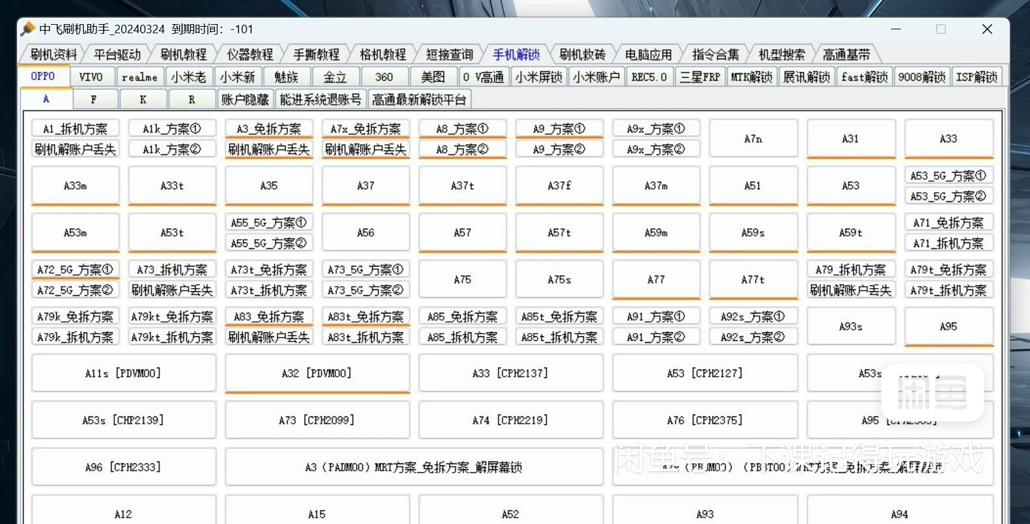
Task: Switch to the 三星FRP tab
Action: [700, 77]
